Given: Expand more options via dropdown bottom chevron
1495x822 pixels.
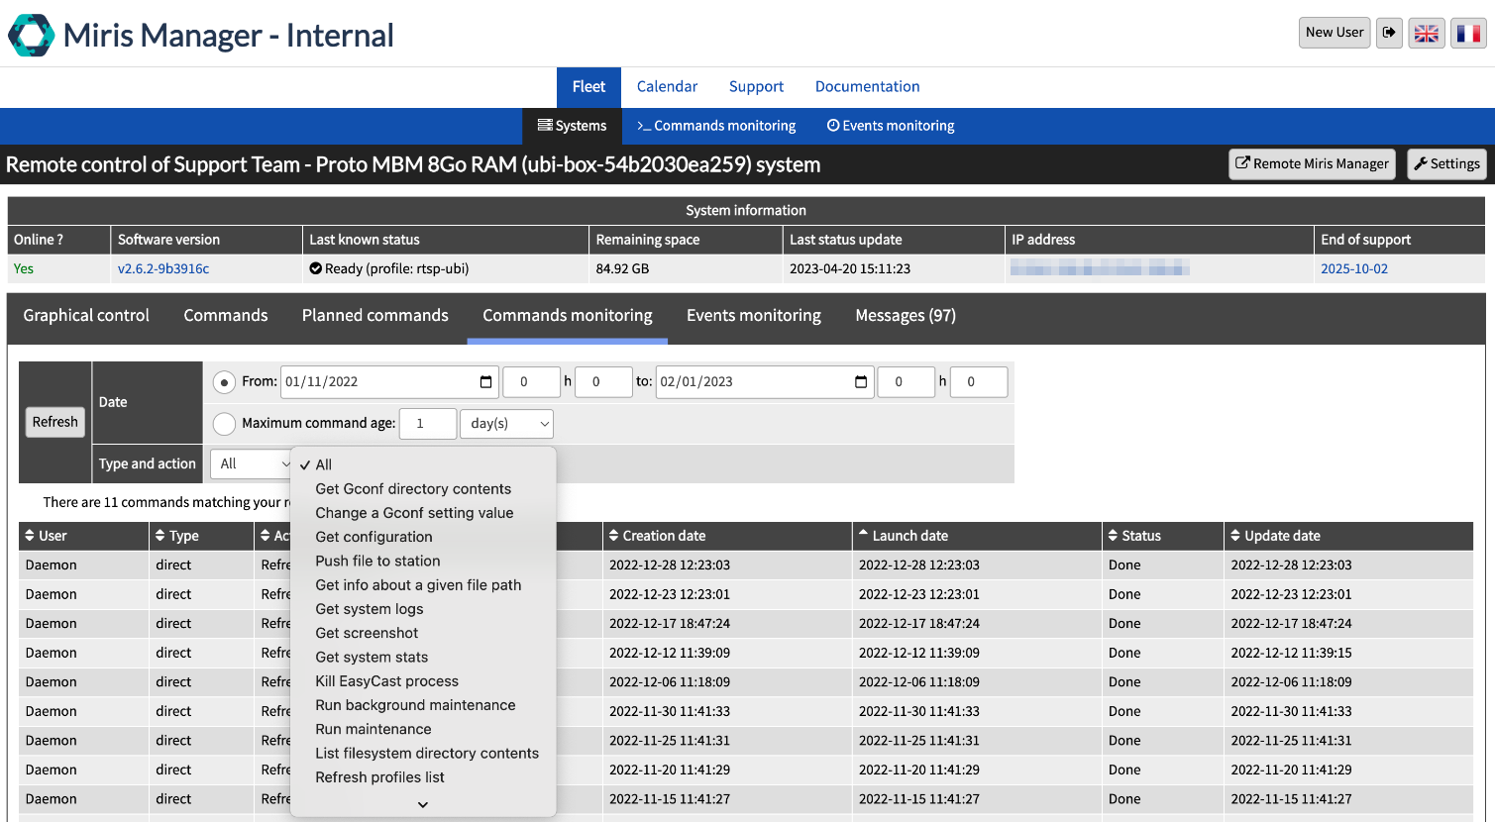Looking at the screenshot, I should [423, 804].
